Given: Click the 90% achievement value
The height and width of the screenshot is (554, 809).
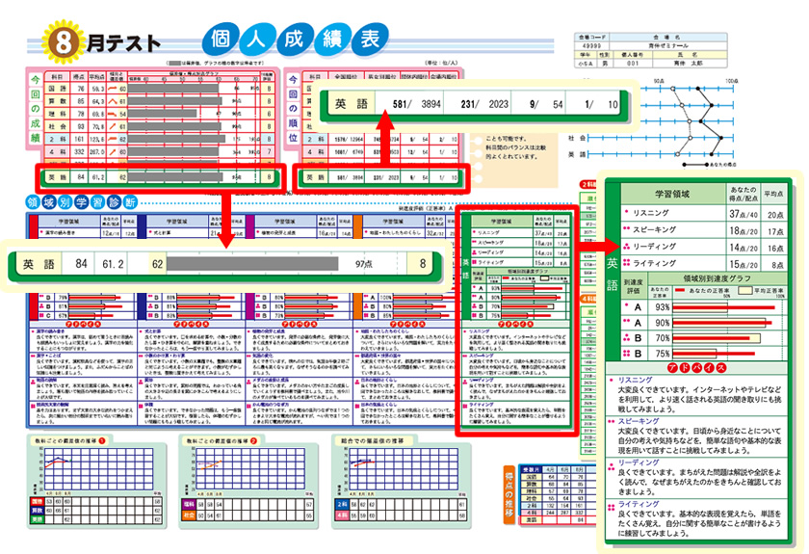Looking at the screenshot, I should point(663,323).
